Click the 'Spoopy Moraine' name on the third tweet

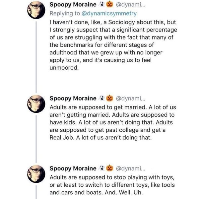(73, 168)
